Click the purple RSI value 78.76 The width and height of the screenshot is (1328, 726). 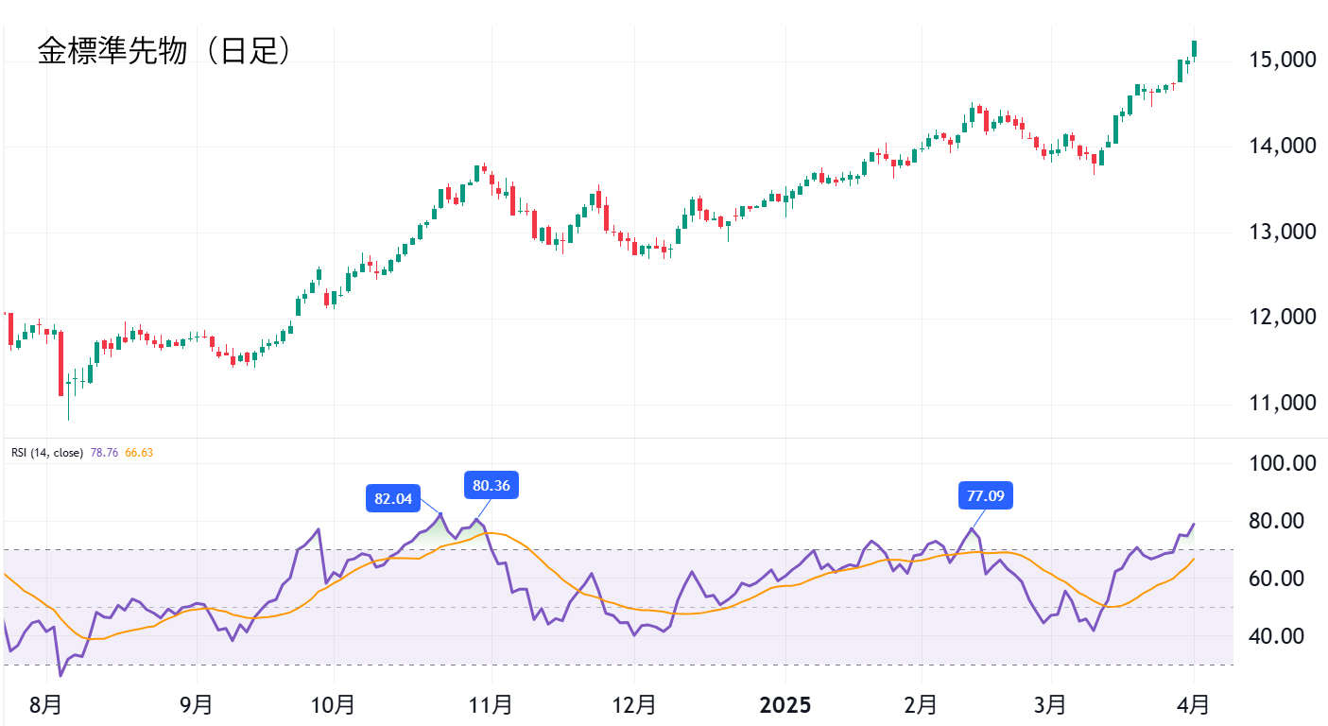click(x=103, y=453)
